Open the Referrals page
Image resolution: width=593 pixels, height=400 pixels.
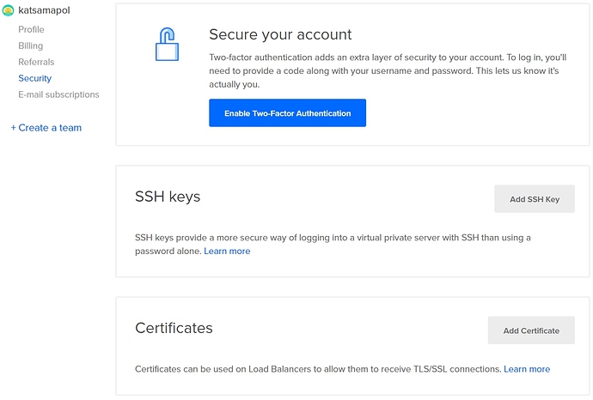36,62
